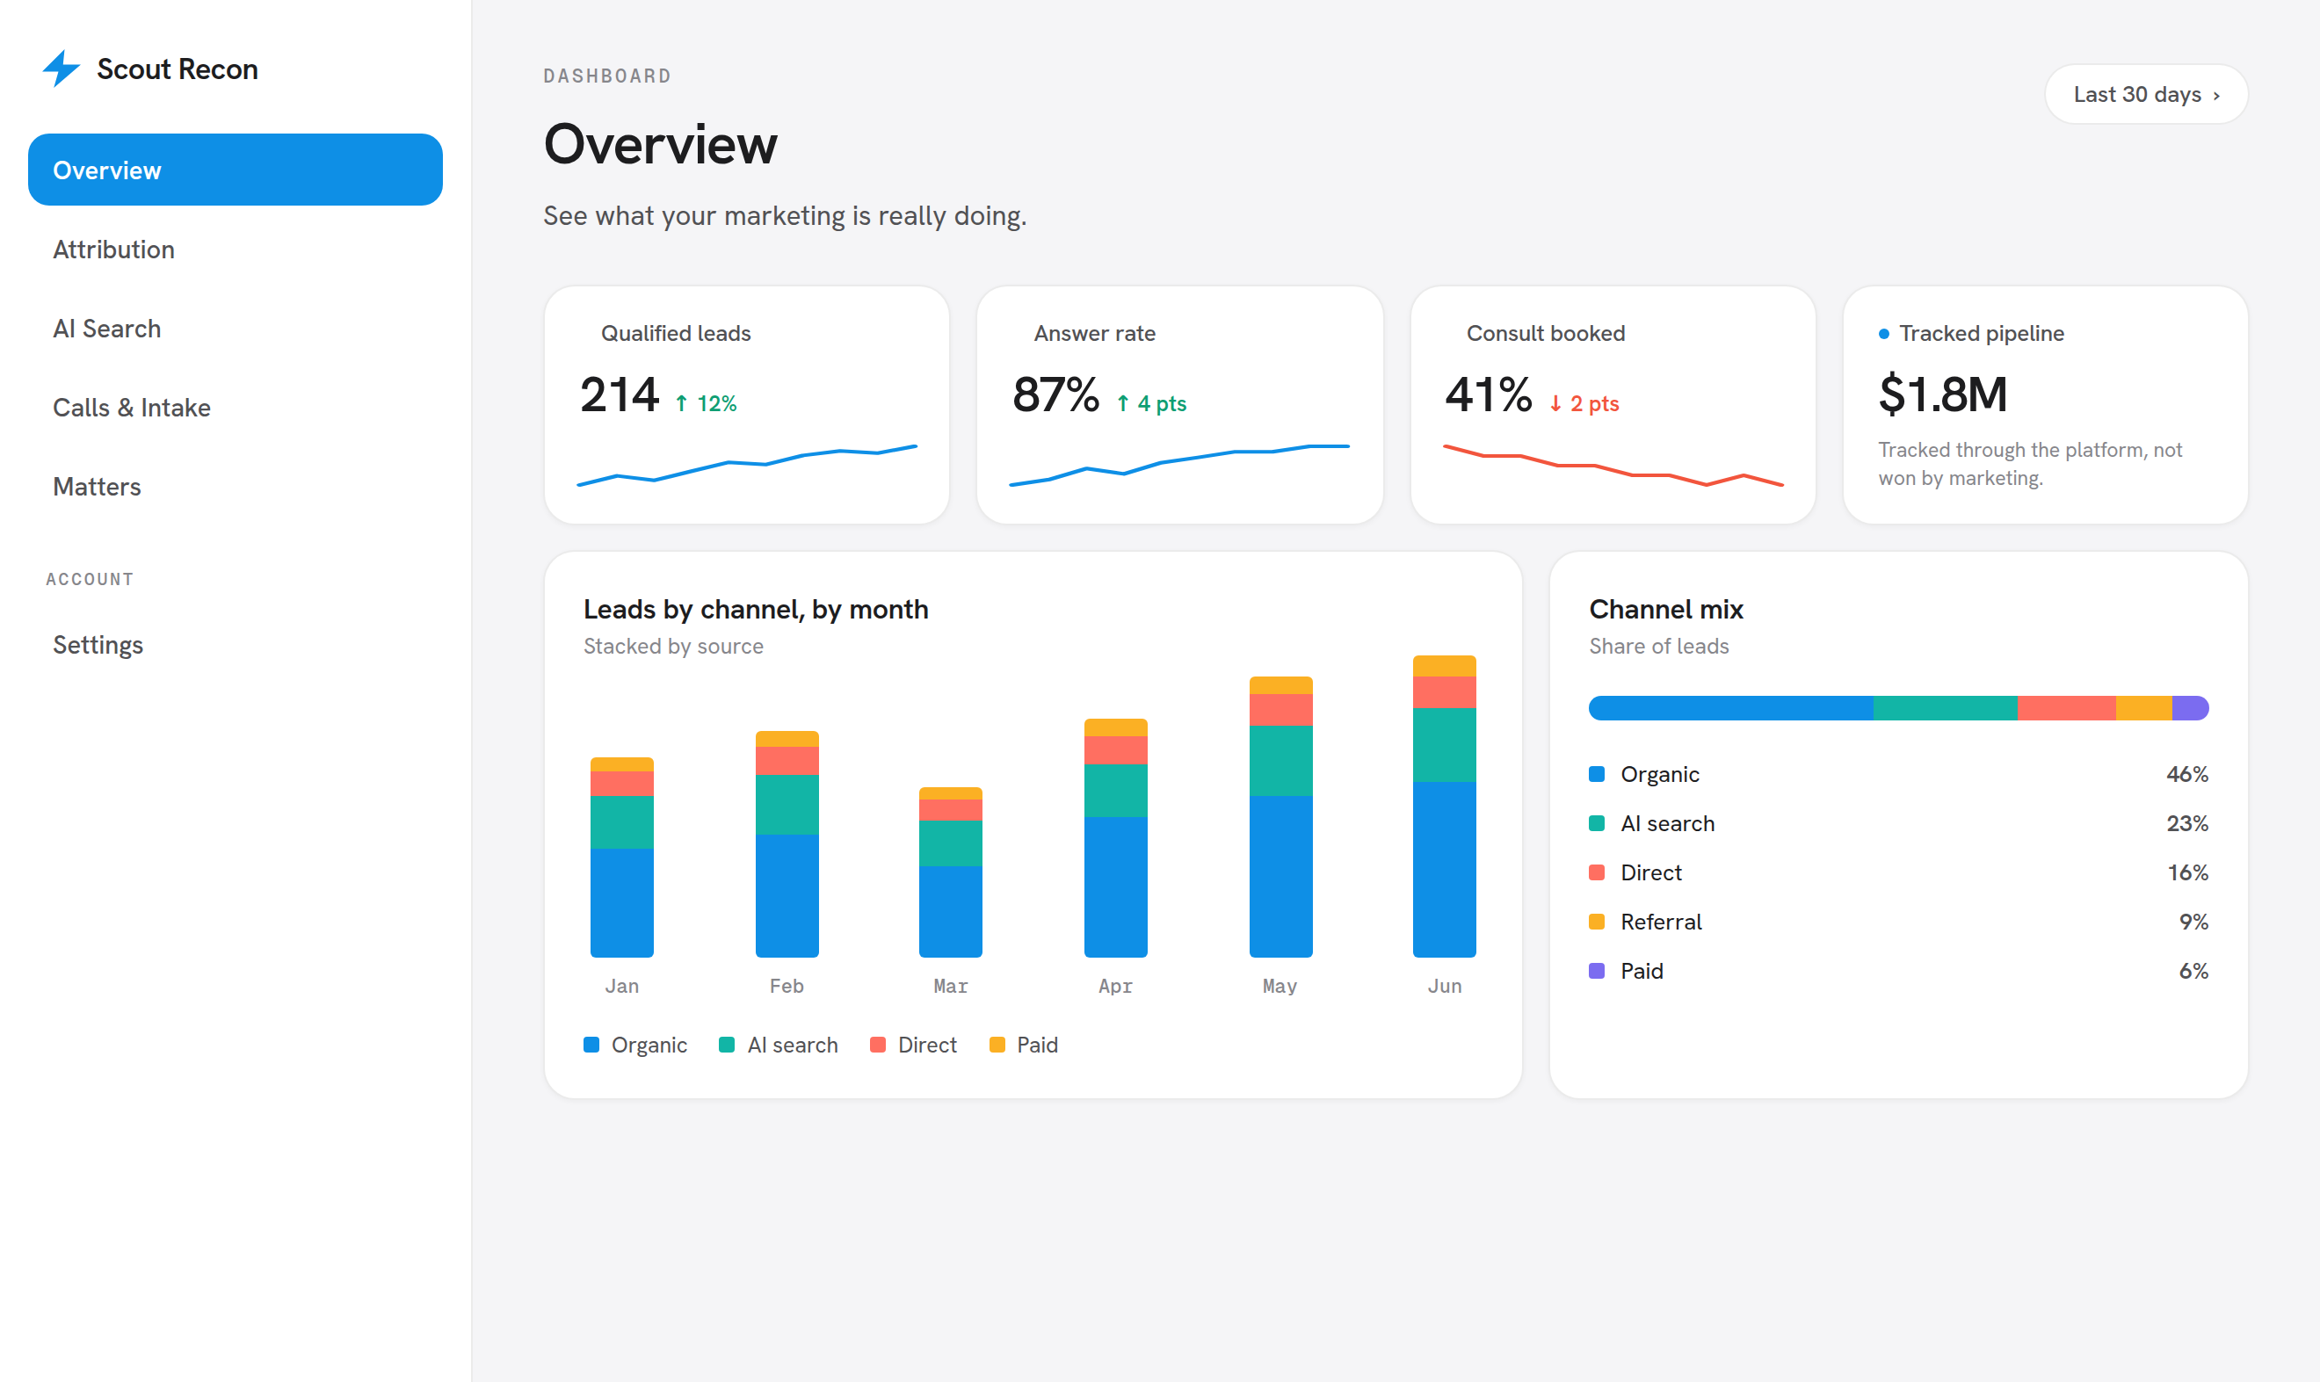
Task: Click the Apr stacked bar
Action: (x=1116, y=837)
